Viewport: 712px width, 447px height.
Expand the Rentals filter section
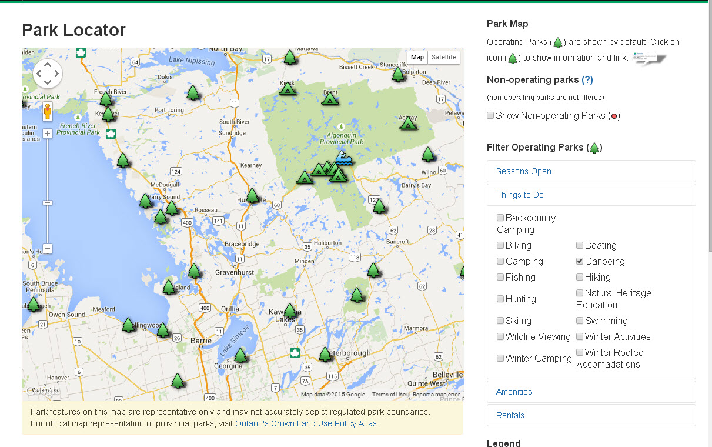pyautogui.click(x=591, y=415)
